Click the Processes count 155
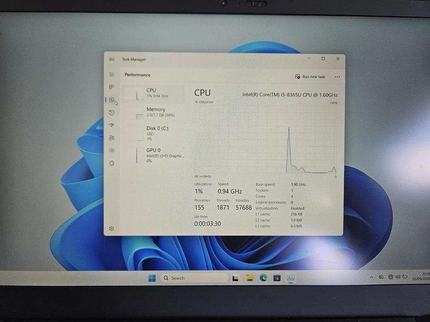430x322 pixels. [x=199, y=208]
